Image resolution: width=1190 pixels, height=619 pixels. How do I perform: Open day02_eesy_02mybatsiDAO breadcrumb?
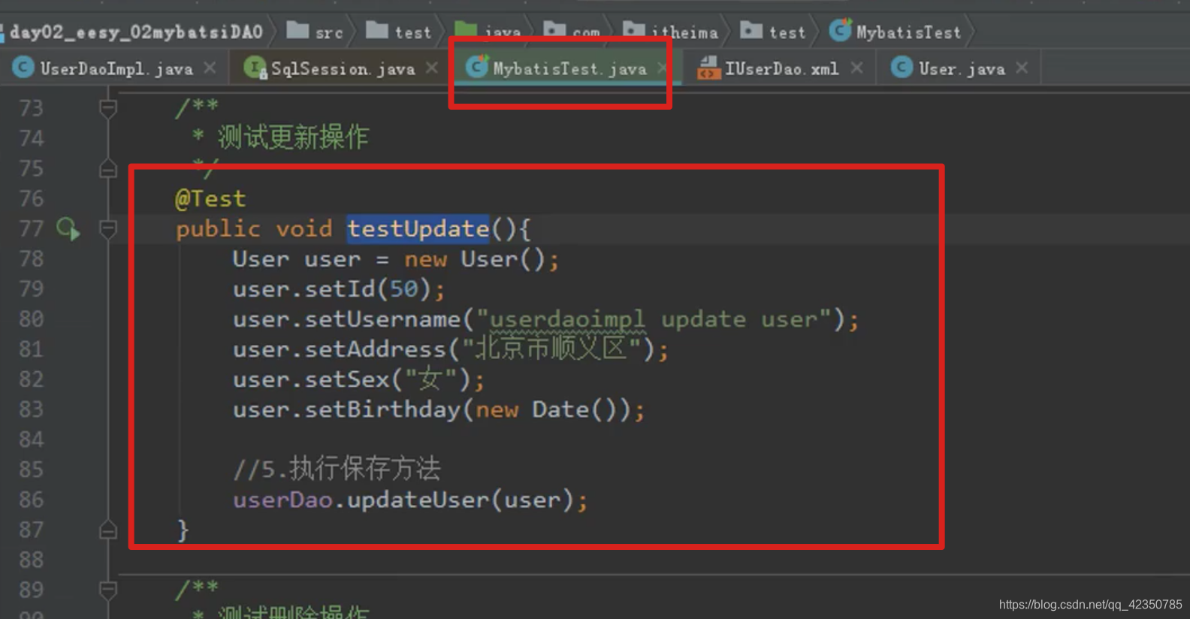pyautogui.click(x=136, y=32)
